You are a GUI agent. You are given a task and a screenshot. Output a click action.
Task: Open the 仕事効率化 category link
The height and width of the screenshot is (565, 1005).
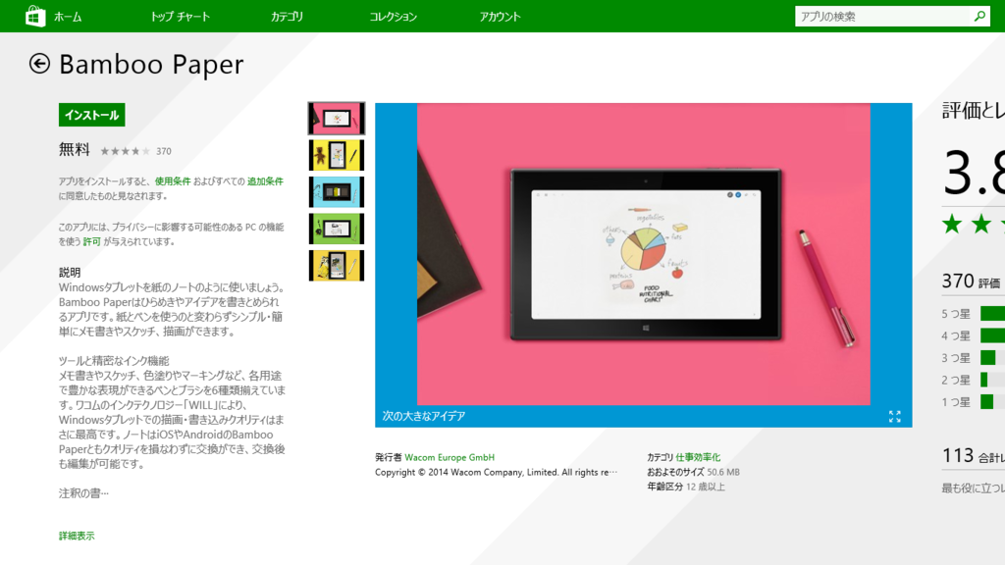[698, 457]
